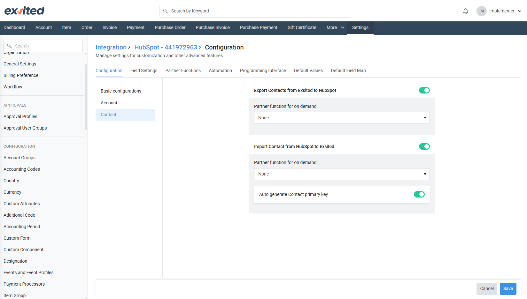Select the Contact configuration section
Screen dimensions: 527x299
tap(125, 115)
